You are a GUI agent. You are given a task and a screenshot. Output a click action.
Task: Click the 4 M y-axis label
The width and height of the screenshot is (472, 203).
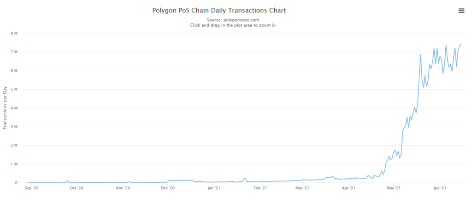coord(14,108)
